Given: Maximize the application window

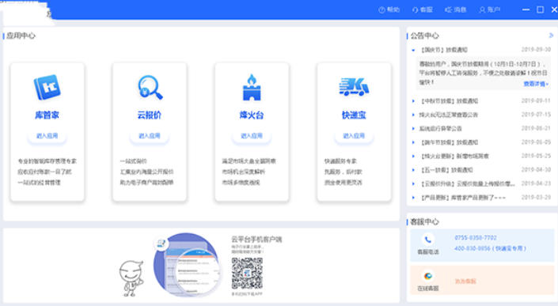Looking at the screenshot, I should pyautogui.click(x=541, y=9).
